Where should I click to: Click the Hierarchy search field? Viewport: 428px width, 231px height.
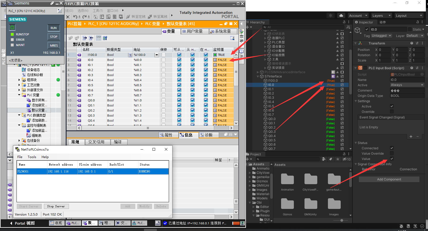click(303, 27)
